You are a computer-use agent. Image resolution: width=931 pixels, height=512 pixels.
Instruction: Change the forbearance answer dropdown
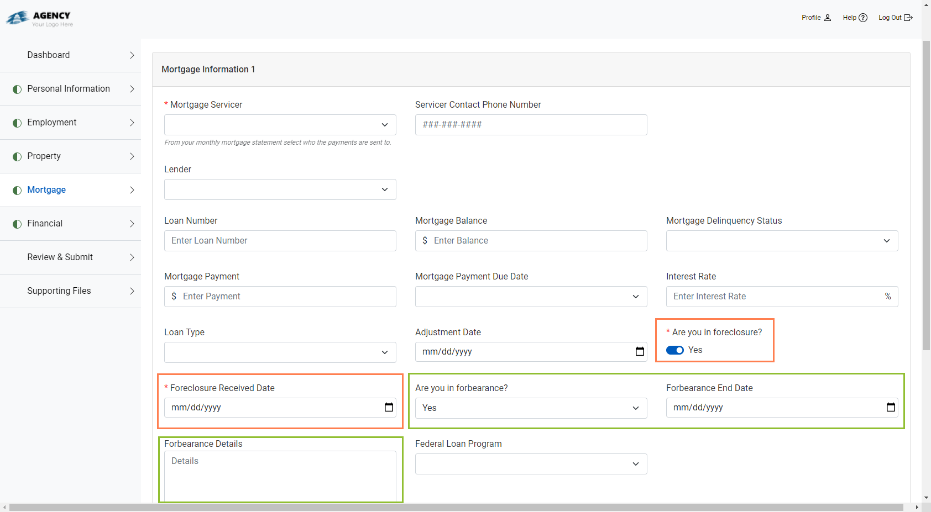pos(531,408)
